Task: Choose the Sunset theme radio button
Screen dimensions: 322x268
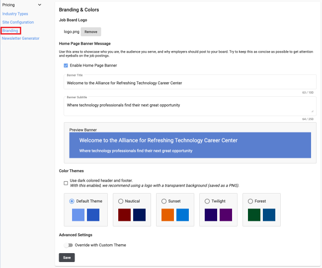Action: pyautogui.click(x=164, y=201)
